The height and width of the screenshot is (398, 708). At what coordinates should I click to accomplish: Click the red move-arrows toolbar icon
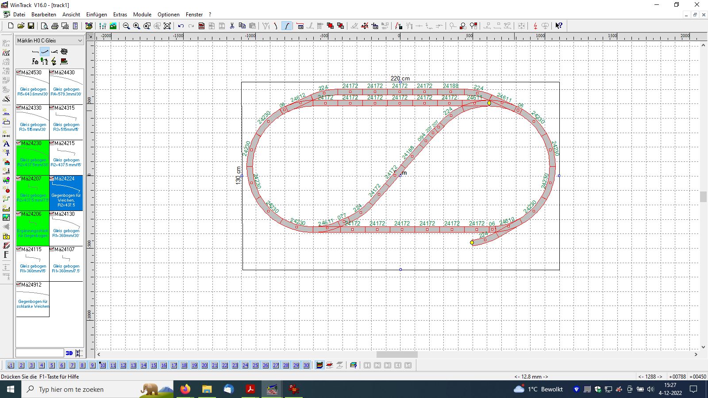(x=365, y=26)
